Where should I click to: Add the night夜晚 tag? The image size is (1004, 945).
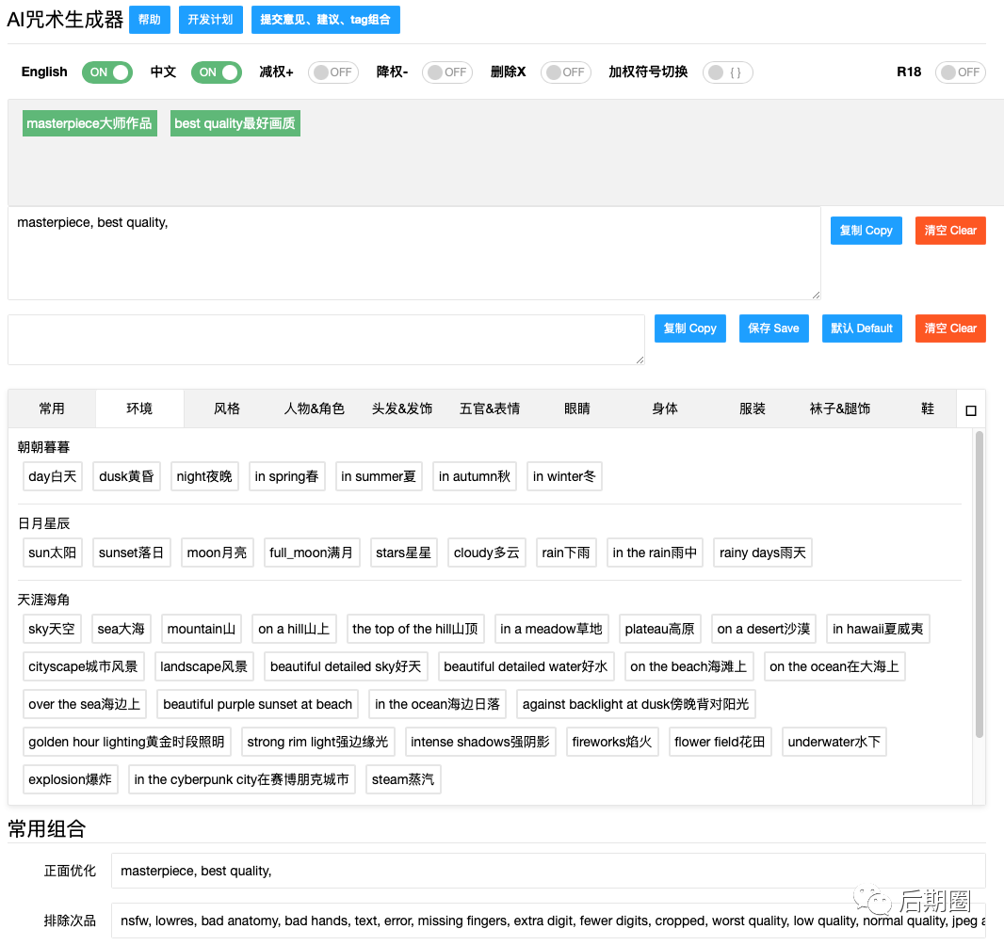(204, 476)
